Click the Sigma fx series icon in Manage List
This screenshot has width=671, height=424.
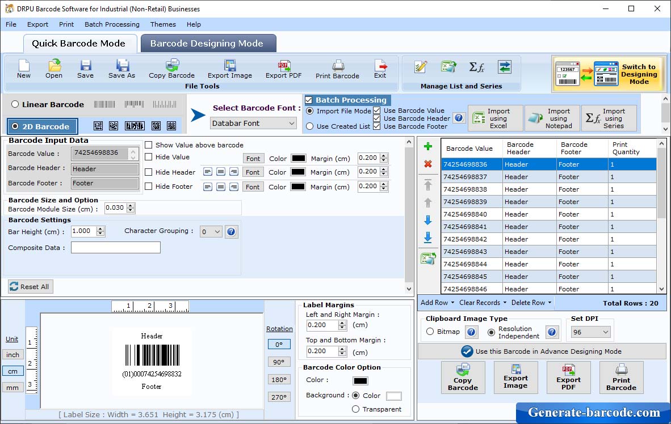click(x=476, y=67)
